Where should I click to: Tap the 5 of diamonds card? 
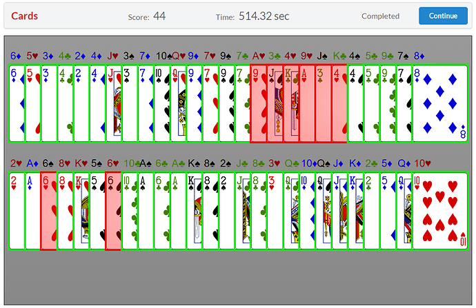pos(388,211)
